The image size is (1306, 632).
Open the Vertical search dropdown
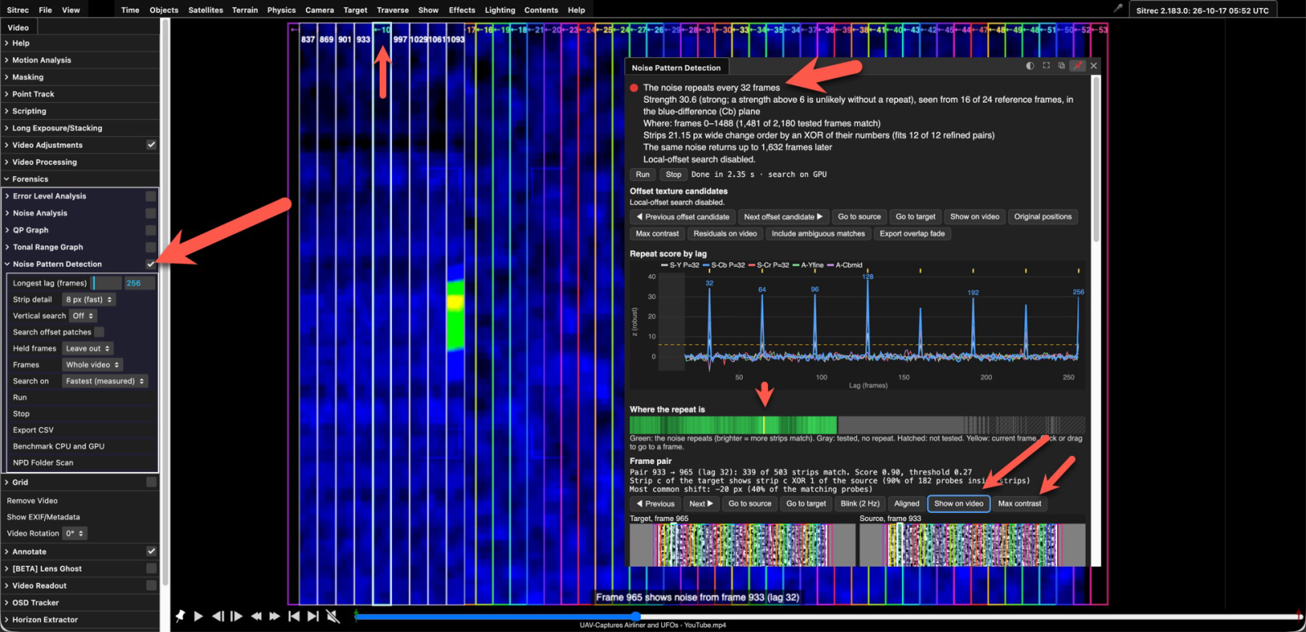click(x=82, y=316)
